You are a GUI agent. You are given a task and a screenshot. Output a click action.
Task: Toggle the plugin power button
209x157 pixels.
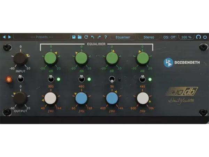[x=205, y=37]
